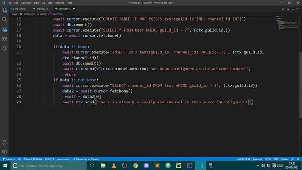
Task: Open the volume control in system tray
Action: (x=263, y=166)
